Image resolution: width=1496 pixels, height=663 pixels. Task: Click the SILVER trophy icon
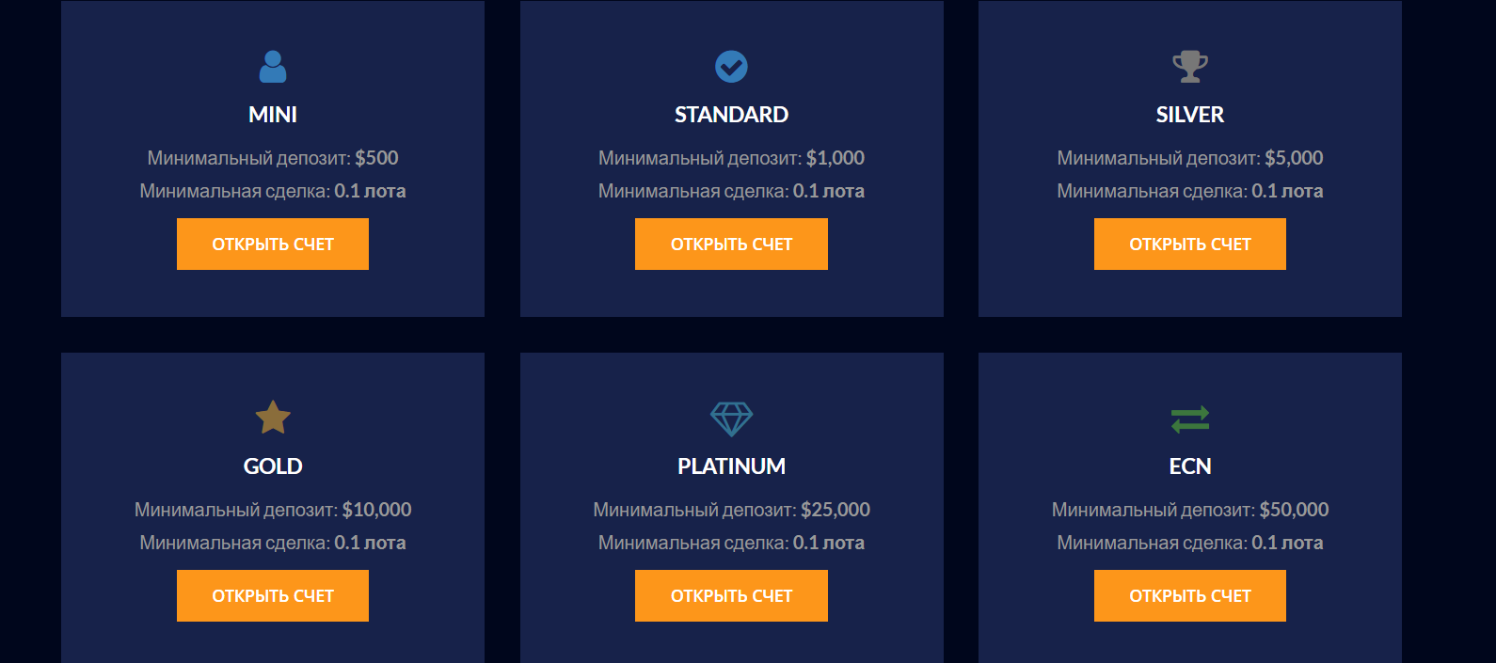point(1190,67)
